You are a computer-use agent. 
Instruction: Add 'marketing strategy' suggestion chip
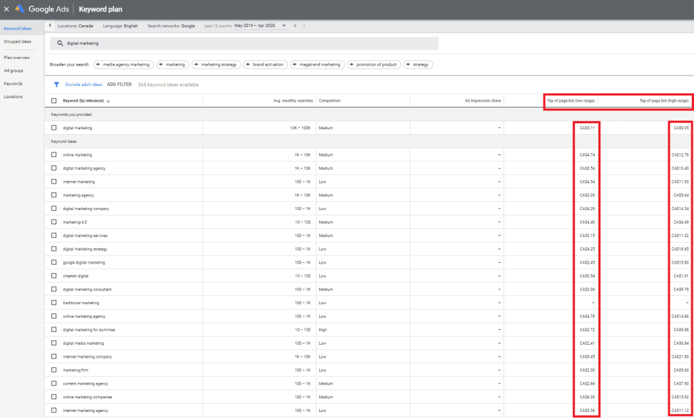(x=216, y=64)
